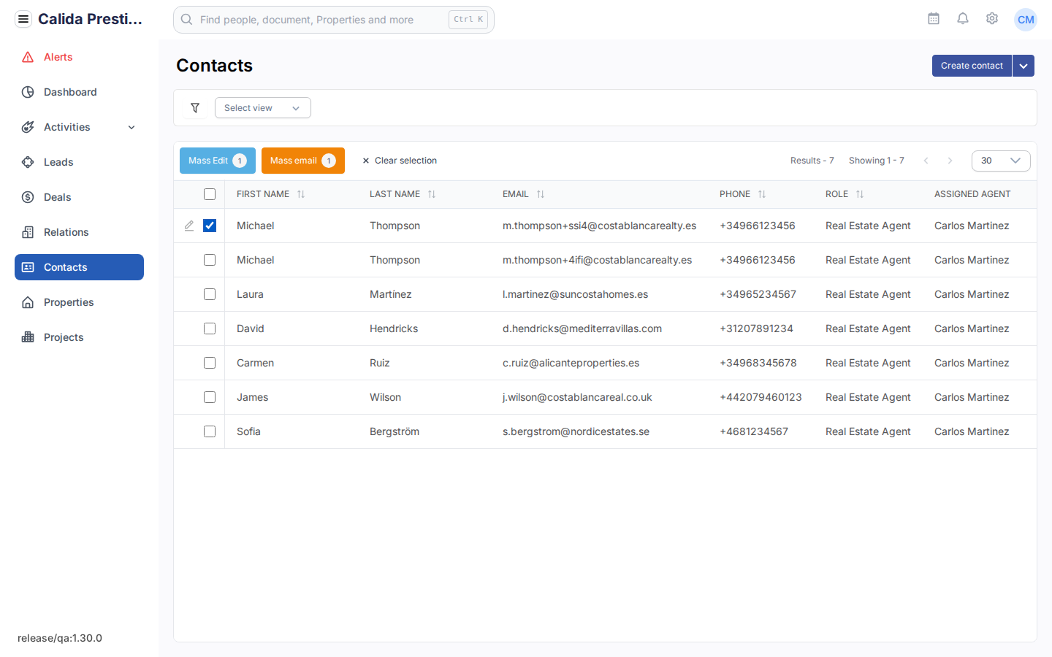Screen dimensions: 1052x657
Task: Sort by Email column icon
Action: point(541,194)
